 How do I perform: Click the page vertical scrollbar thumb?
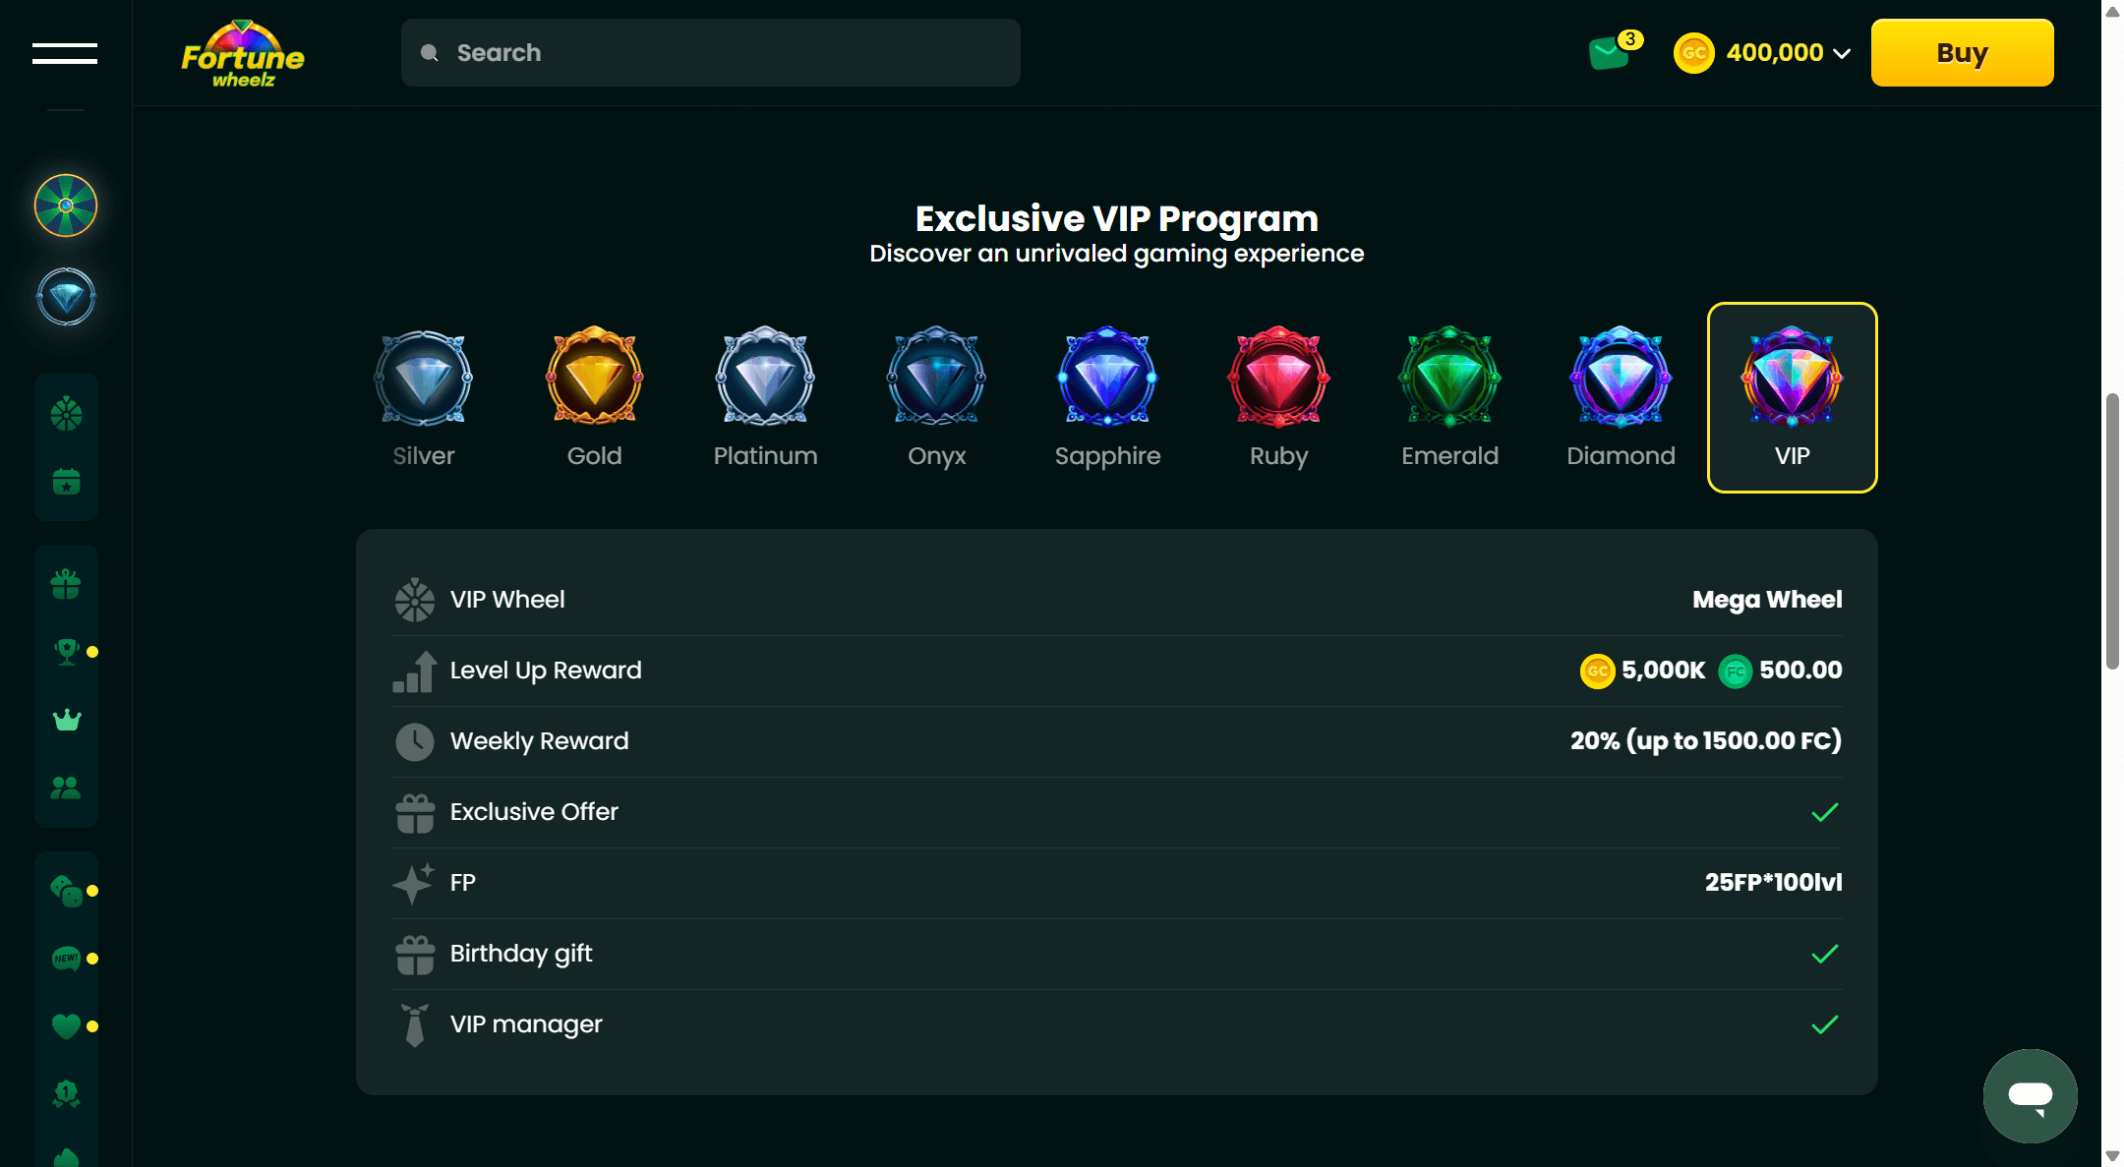click(2111, 531)
